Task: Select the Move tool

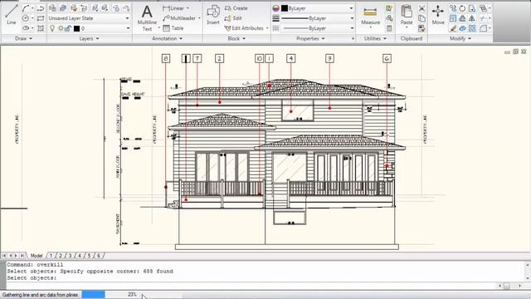Action: coord(438,15)
